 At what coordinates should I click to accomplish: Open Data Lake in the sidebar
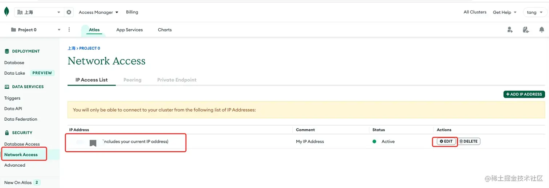point(15,73)
